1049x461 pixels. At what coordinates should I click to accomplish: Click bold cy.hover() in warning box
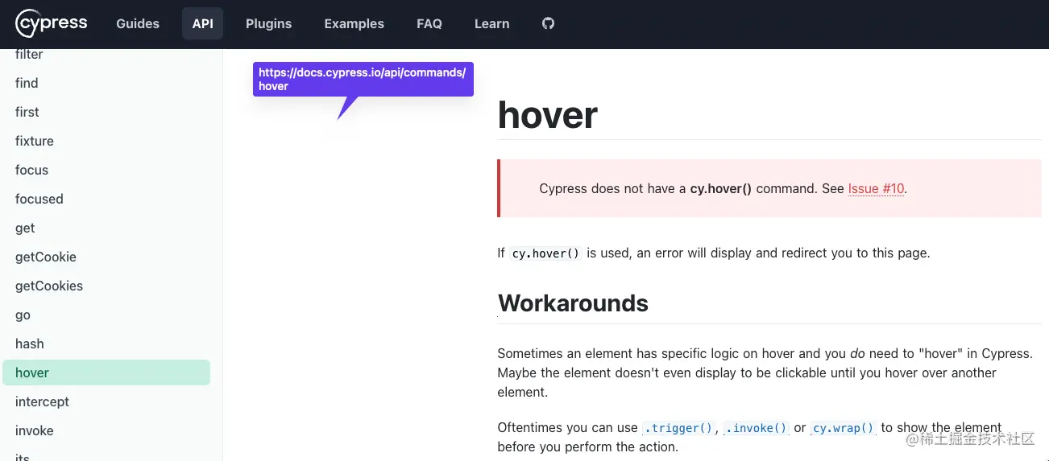pos(721,188)
